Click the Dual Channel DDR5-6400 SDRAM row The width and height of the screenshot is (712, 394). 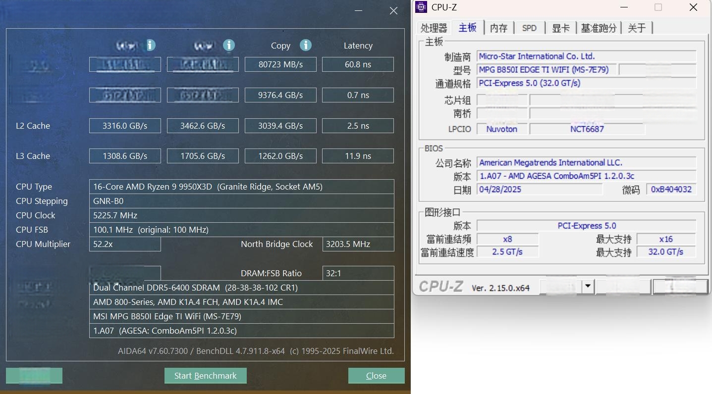(242, 288)
